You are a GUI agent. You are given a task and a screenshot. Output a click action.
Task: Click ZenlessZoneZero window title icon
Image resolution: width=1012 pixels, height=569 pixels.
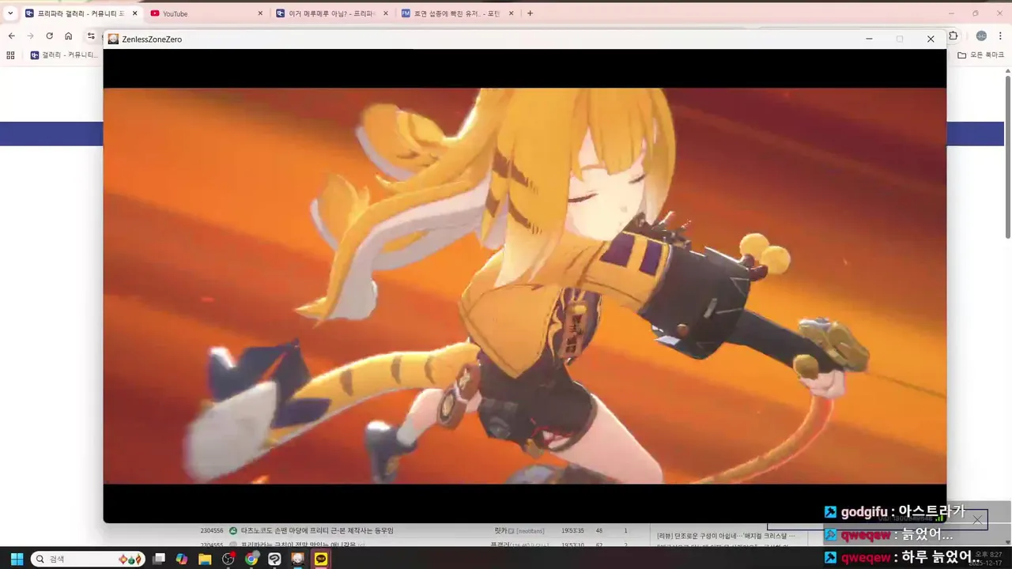pyautogui.click(x=113, y=39)
